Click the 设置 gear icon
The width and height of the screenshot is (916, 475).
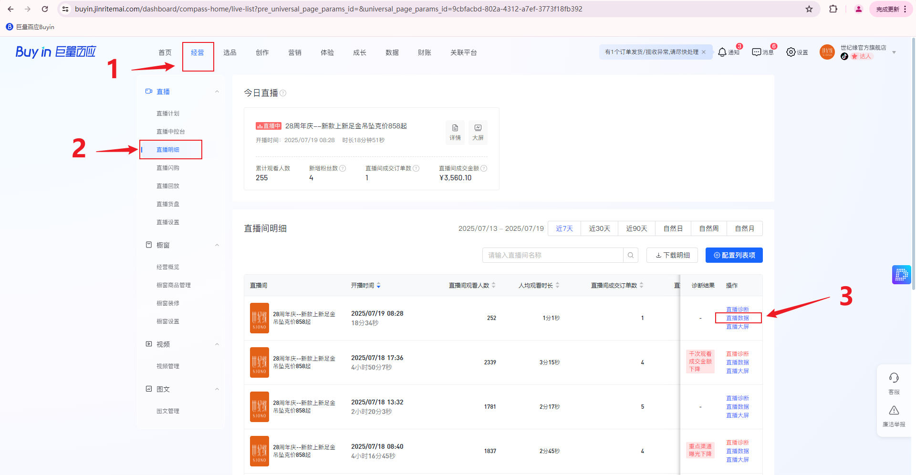[791, 52]
